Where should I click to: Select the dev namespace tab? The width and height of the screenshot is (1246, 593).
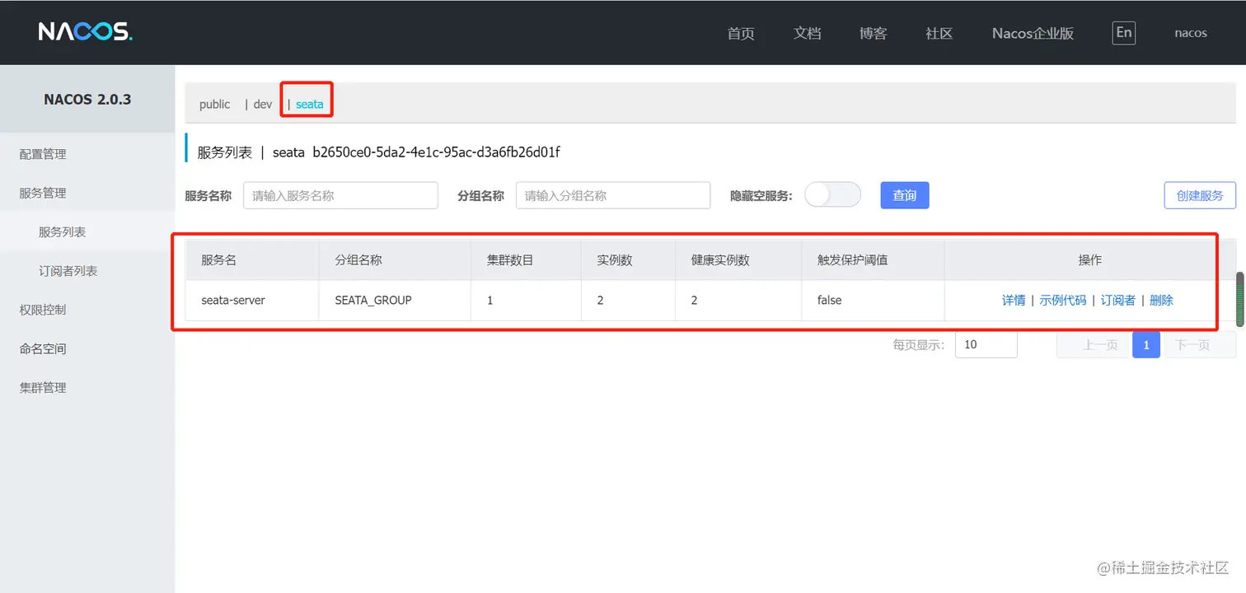[263, 105]
